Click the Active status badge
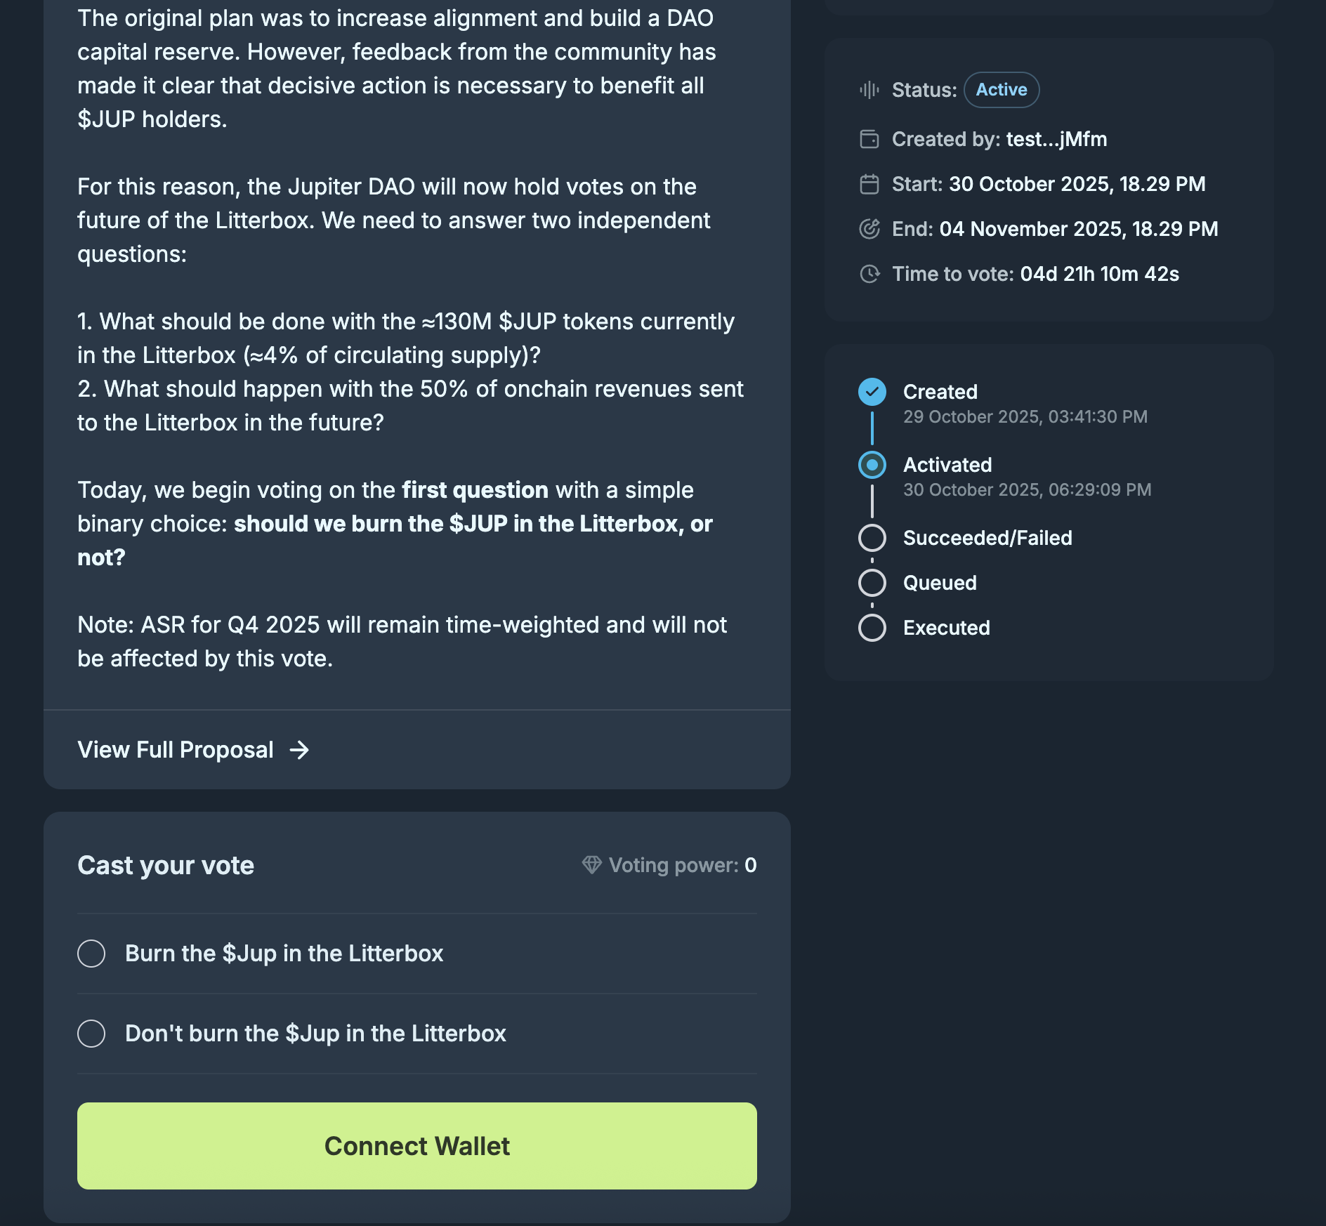 point(1002,90)
